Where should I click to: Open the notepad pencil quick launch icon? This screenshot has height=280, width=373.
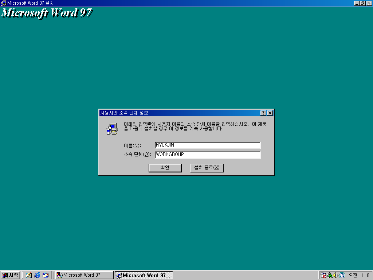(x=29, y=275)
